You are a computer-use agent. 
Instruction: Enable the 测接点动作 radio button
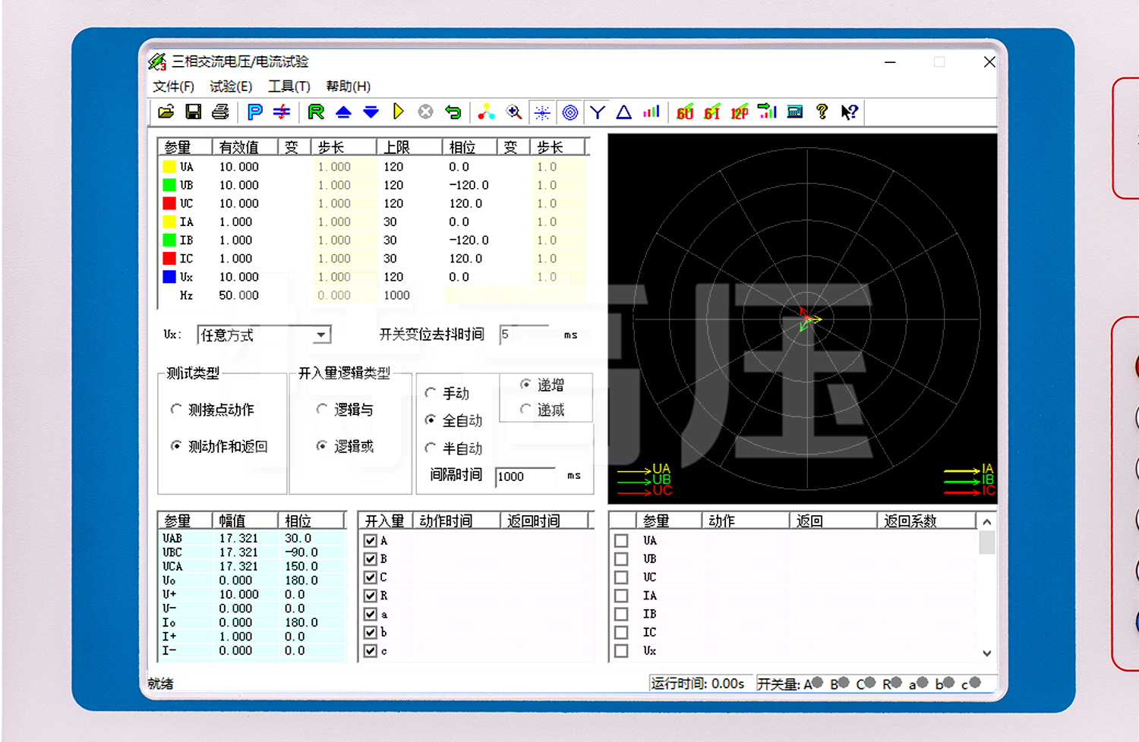point(176,409)
